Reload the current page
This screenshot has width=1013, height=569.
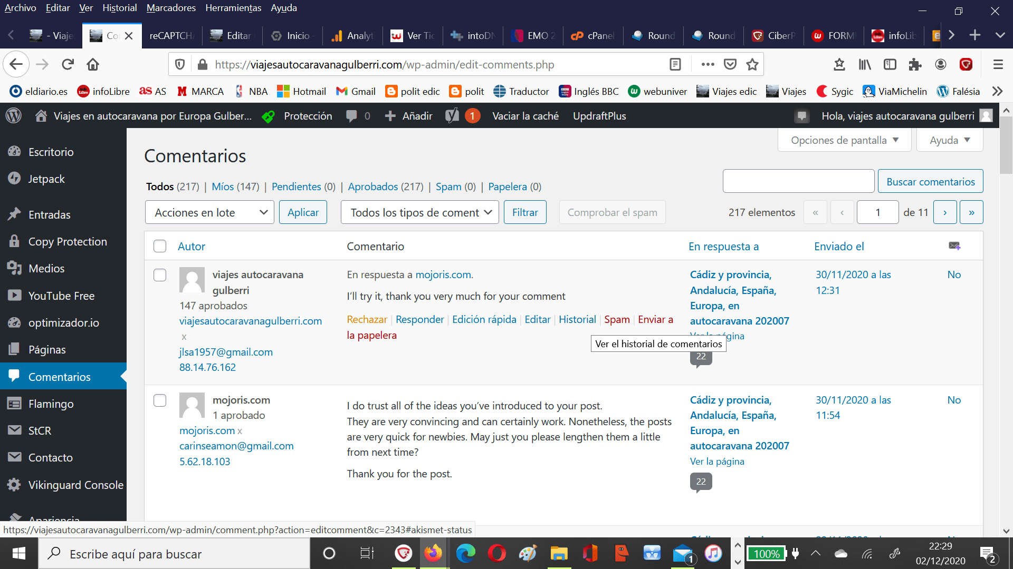(68, 64)
